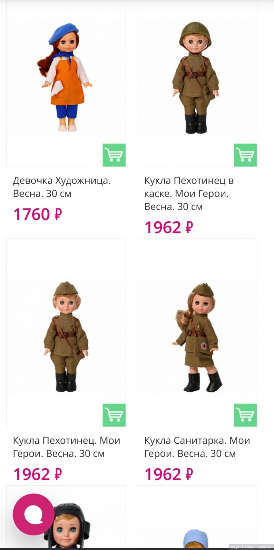This screenshot has width=274, height=550.
Task: Open 'Девочка Художница. Весна. 30 см' title
Action: pos(61,187)
